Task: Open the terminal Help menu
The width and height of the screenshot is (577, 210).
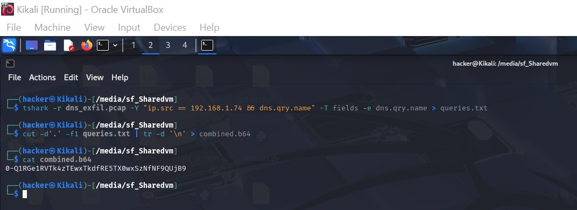Action: [x=120, y=78]
